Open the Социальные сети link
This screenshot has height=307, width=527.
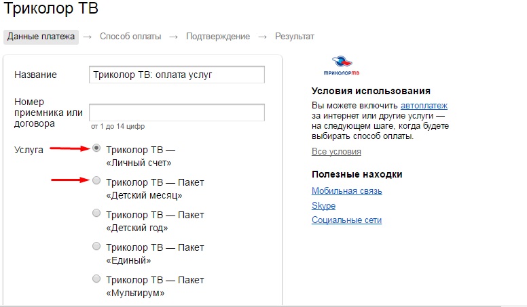click(346, 220)
